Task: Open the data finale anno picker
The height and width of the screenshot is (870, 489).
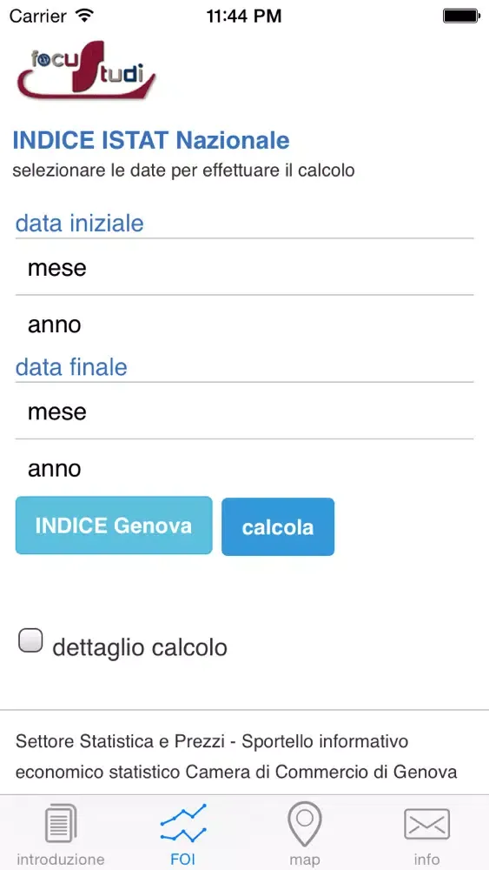Action: 244,468
